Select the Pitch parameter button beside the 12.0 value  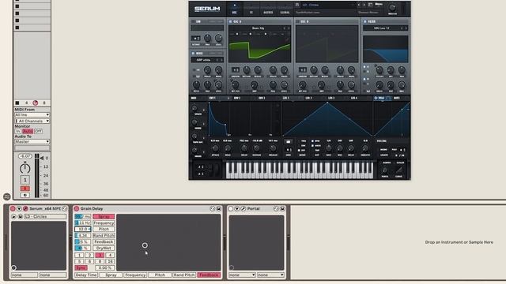coord(104,230)
